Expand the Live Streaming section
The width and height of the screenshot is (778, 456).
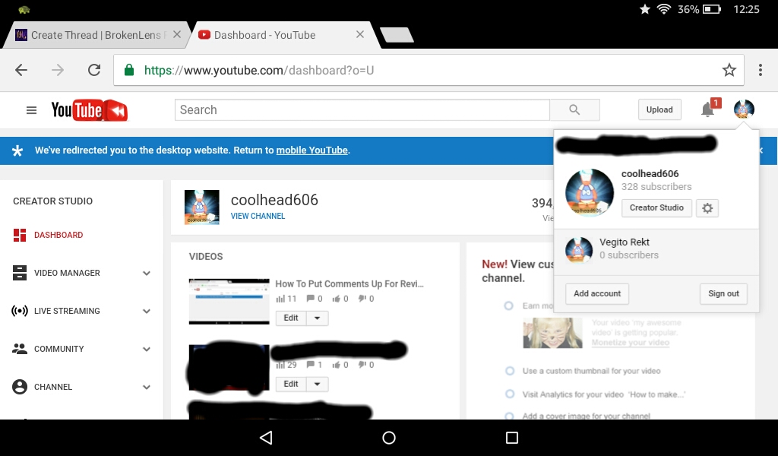[x=147, y=311]
